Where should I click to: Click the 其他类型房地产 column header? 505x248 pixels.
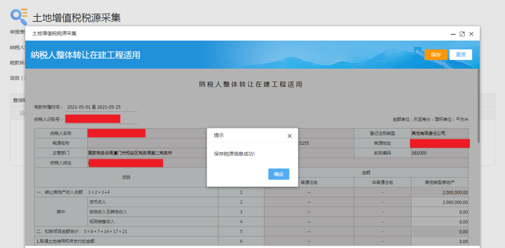tap(440, 183)
